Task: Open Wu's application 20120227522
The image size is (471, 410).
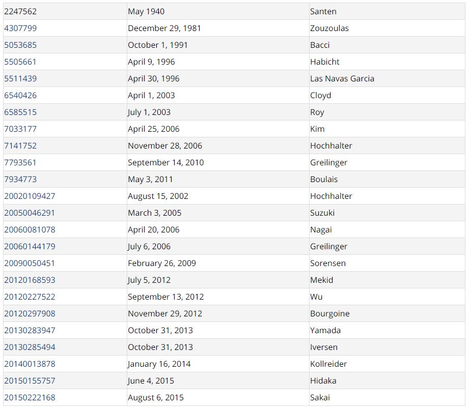Action: (30, 297)
